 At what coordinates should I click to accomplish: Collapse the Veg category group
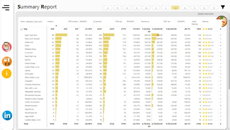click(22, 29)
